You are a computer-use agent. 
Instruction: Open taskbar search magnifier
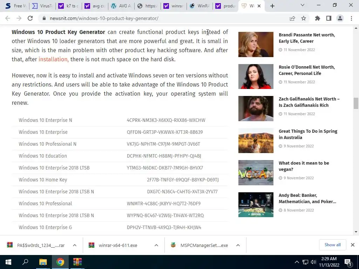(25, 262)
